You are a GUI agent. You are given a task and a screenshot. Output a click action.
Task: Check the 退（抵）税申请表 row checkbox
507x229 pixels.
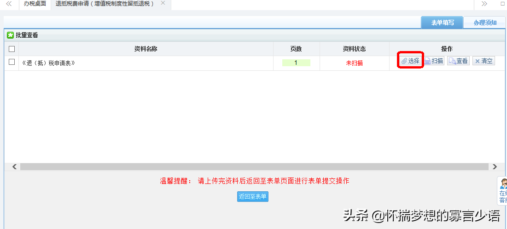(12, 63)
